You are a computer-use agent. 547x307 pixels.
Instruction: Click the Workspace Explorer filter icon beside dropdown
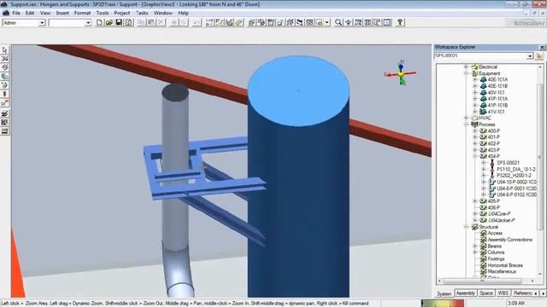[x=539, y=56]
